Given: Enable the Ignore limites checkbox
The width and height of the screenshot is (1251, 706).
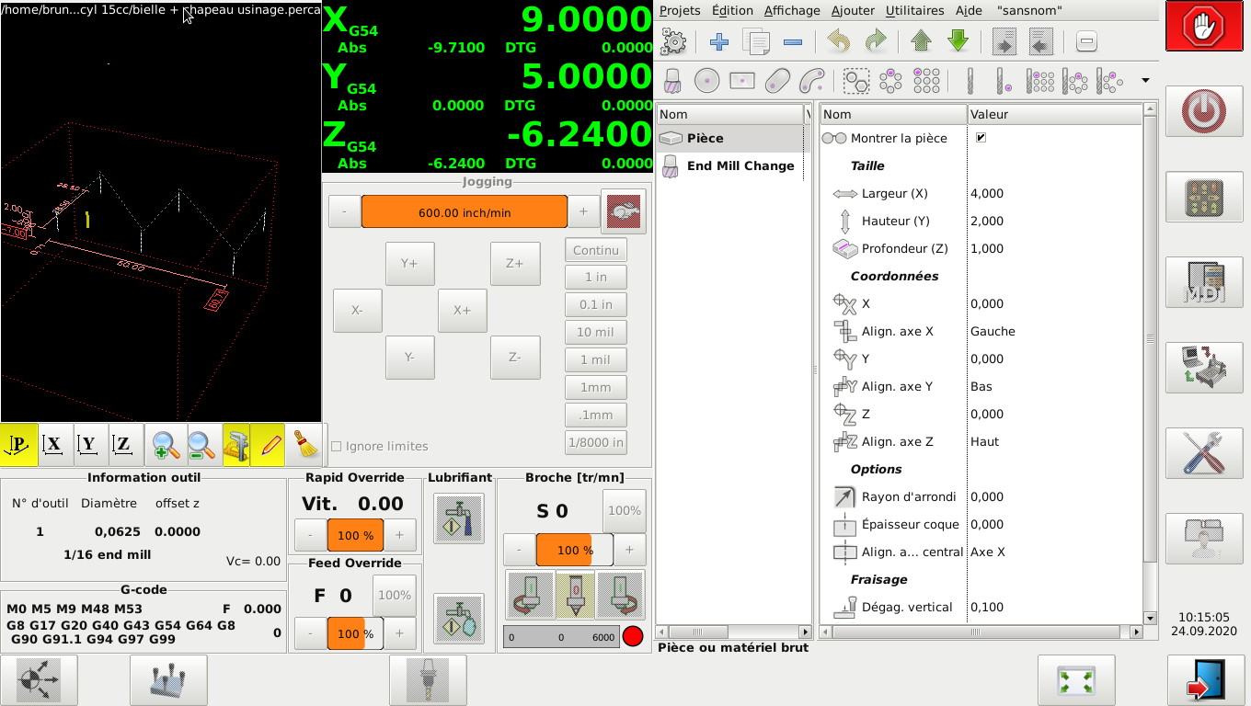Looking at the screenshot, I should (337, 447).
